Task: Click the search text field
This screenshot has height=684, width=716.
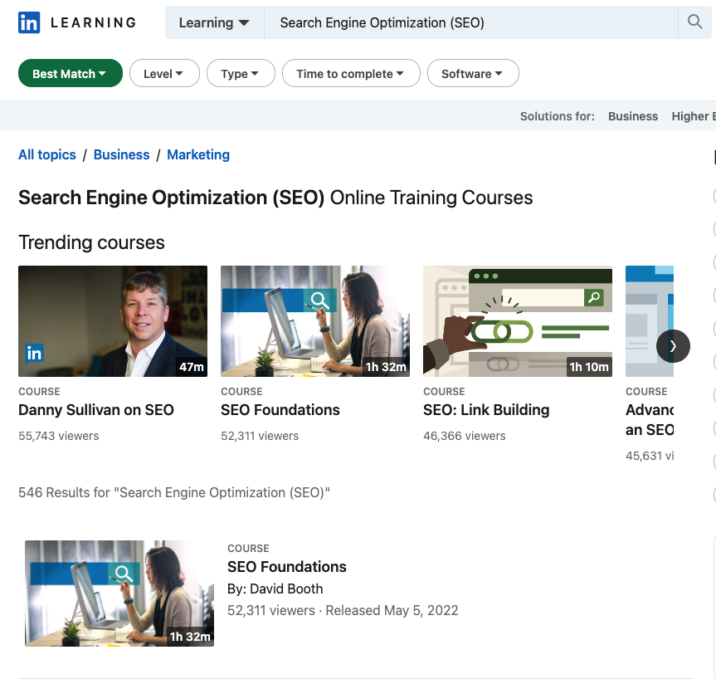Action: click(x=470, y=22)
